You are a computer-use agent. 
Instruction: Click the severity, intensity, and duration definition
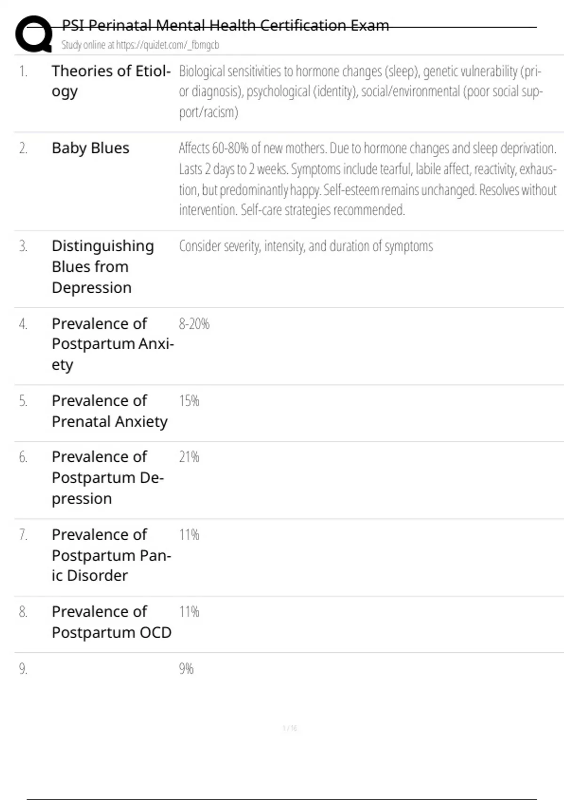point(306,247)
